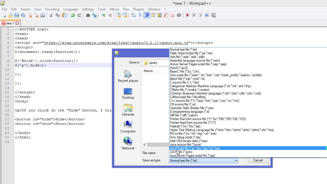Choose Java Server Pages script file type
The width and height of the screenshot is (327, 184).
(248, 155)
